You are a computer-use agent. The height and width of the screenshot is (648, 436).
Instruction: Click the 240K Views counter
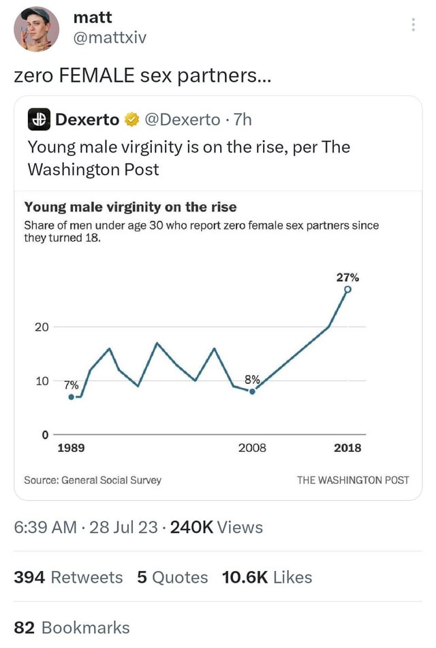[x=217, y=528]
